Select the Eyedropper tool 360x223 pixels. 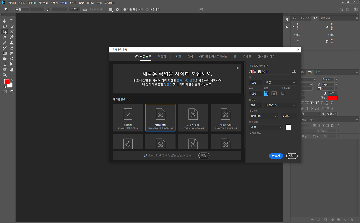(x=5, y=37)
